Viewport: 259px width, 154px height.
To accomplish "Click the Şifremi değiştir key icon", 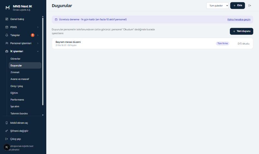I will coord(6,131).
